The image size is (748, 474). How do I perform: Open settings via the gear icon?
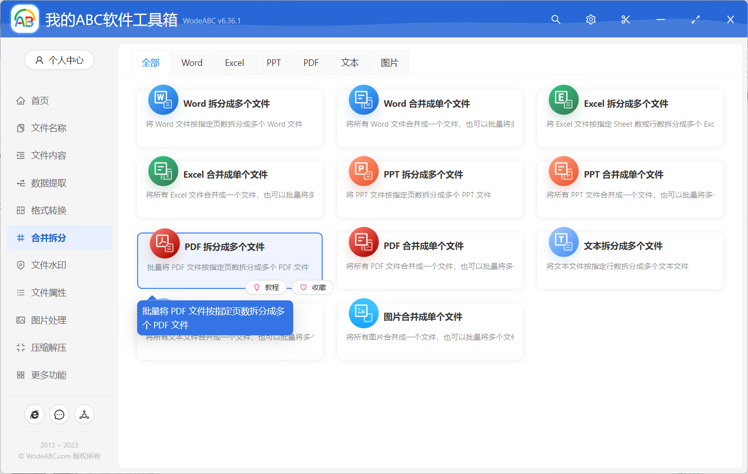tap(590, 19)
